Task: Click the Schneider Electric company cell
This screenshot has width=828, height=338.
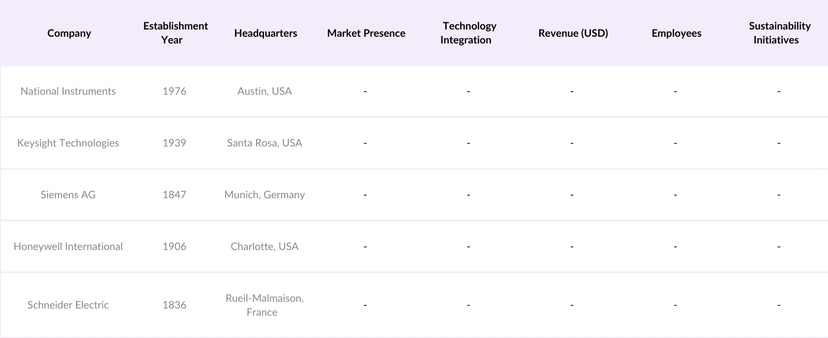Action: pos(68,305)
